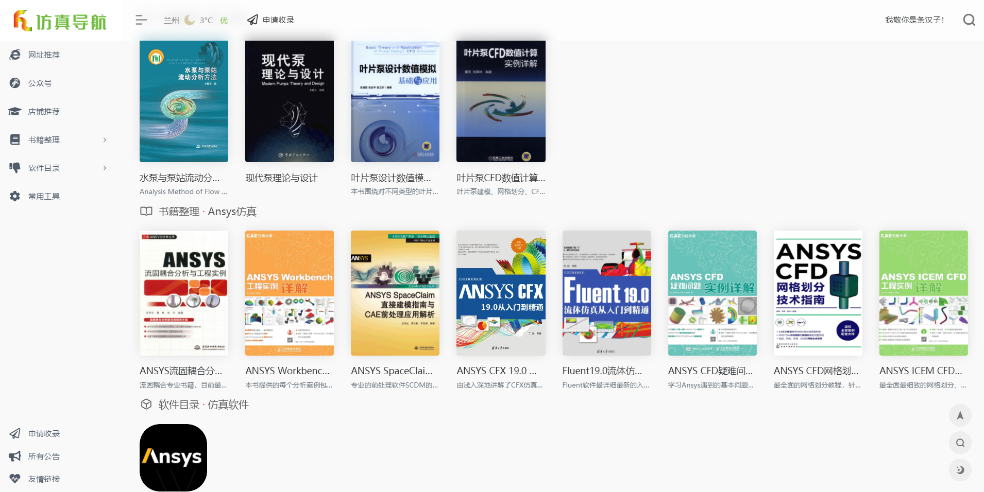Click the 常用工具 gear icon
The width and height of the screenshot is (984, 492).
click(x=15, y=196)
